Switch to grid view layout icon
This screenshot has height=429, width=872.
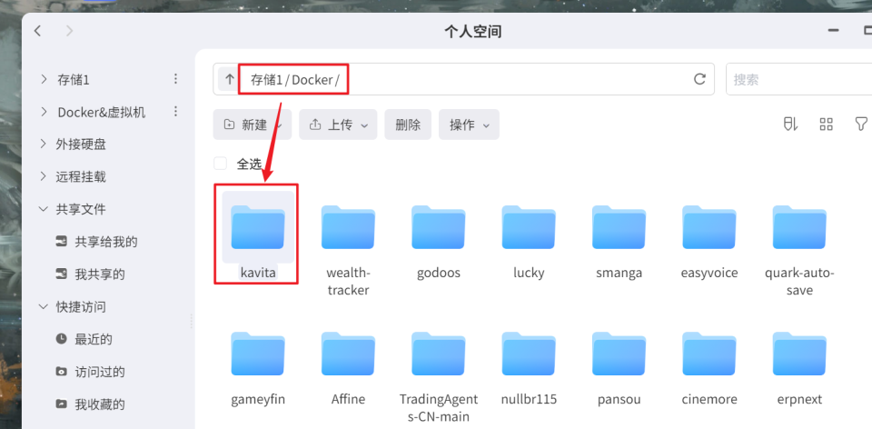coord(826,125)
